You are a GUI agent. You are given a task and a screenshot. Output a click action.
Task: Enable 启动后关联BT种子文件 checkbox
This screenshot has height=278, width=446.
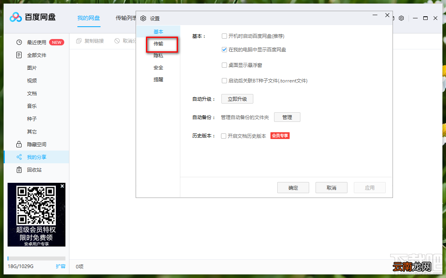click(224, 80)
